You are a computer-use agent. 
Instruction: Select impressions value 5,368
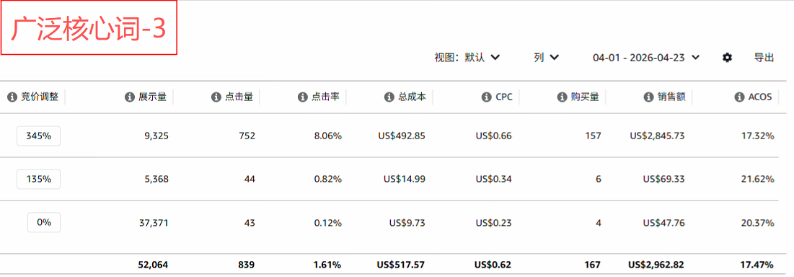pyautogui.click(x=156, y=179)
